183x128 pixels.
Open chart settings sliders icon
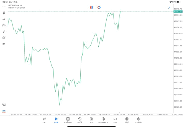(x=4, y=25)
